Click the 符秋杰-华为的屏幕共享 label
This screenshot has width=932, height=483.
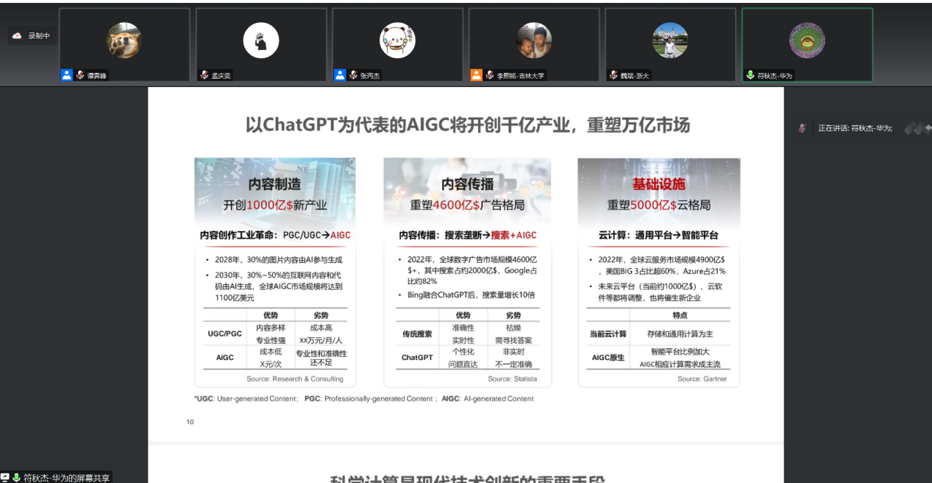[x=66, y=478]
